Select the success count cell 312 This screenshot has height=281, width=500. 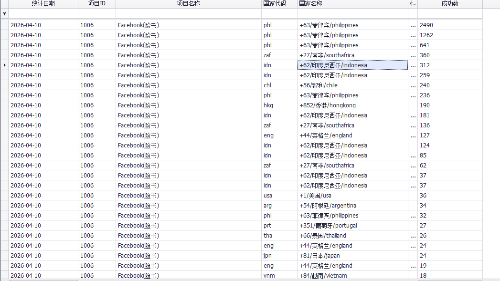pos(450,65)
